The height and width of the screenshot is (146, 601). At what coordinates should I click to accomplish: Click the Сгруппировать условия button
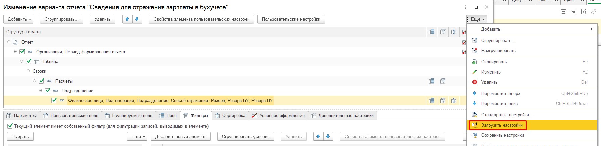pyautogui.click(x=245, y=137)
